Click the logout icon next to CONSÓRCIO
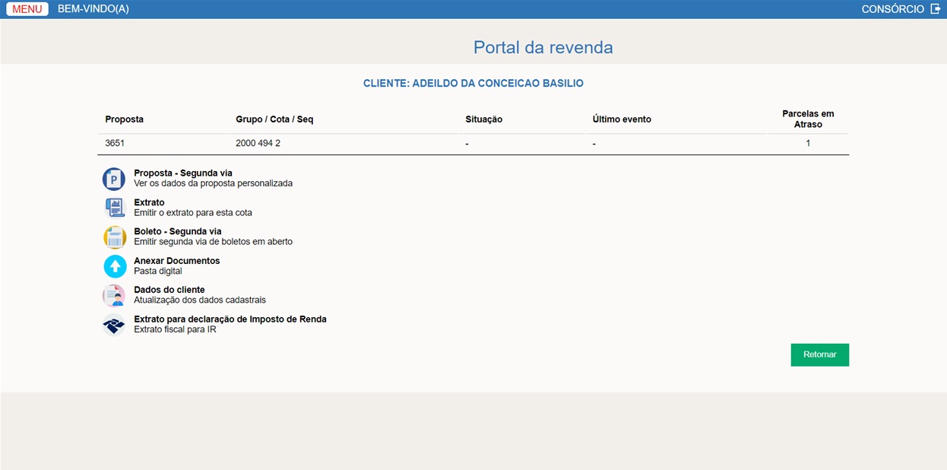 point(936,8)
